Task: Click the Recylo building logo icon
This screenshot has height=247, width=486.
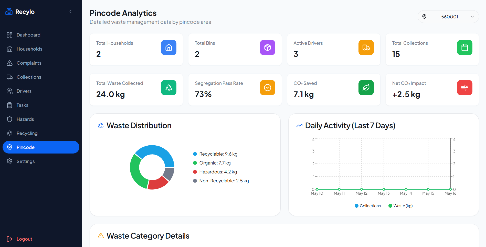Action: point(9,11)
